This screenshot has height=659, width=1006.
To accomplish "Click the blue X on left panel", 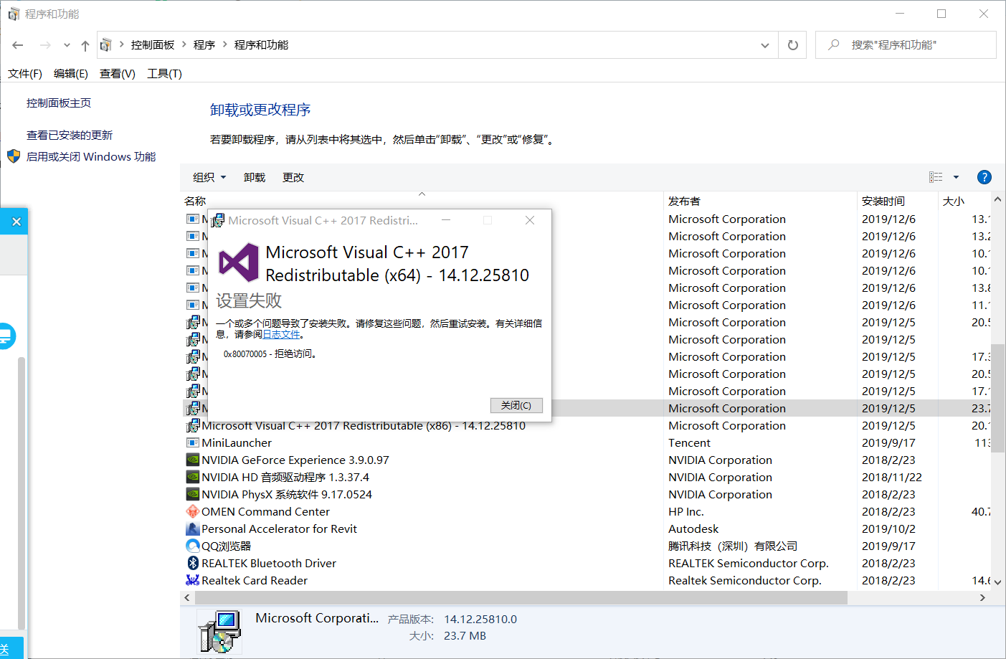I will (x=16, y=222).
